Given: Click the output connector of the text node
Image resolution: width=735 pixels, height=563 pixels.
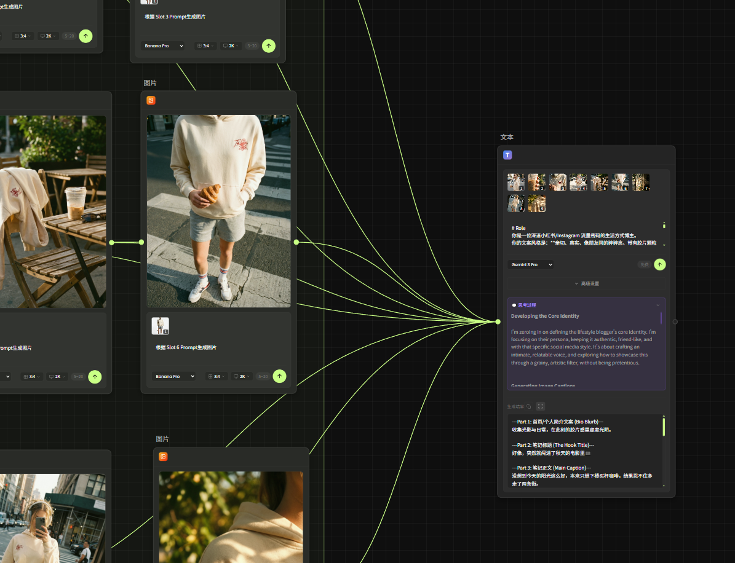Looking at the screenshot, I should click(675, 321).
